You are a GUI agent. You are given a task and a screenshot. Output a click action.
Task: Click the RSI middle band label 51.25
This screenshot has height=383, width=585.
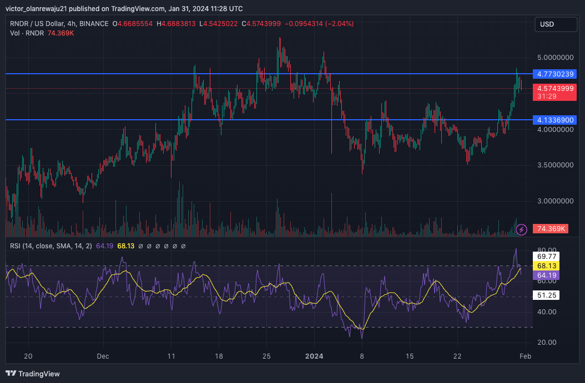(547, 295)
